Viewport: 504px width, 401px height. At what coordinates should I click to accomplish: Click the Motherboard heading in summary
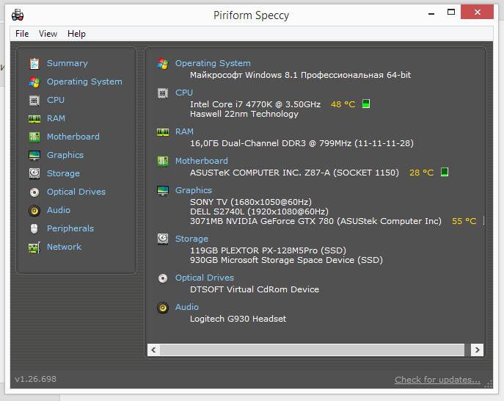[202, 161]
